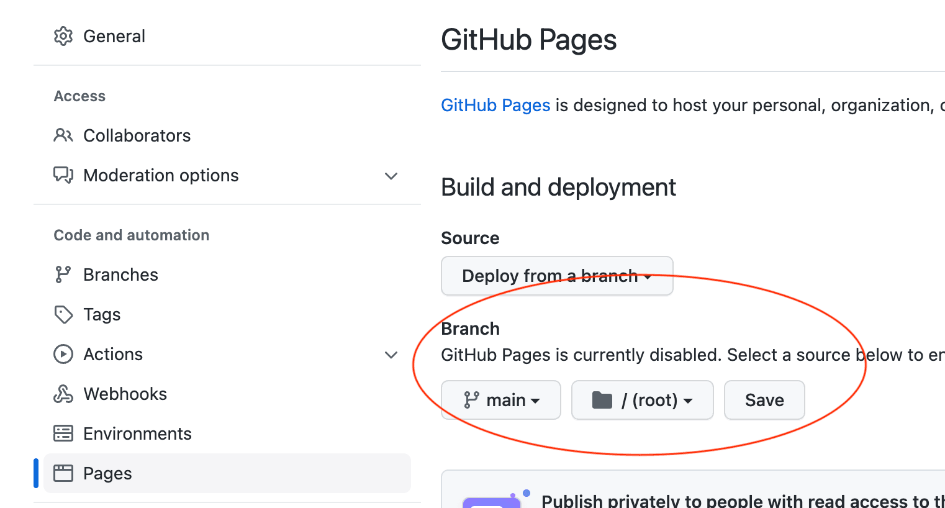Viewport: 945px width, 508px height.
Task: Click the Build and deployment heading
Action: click(x=558, y=187)
